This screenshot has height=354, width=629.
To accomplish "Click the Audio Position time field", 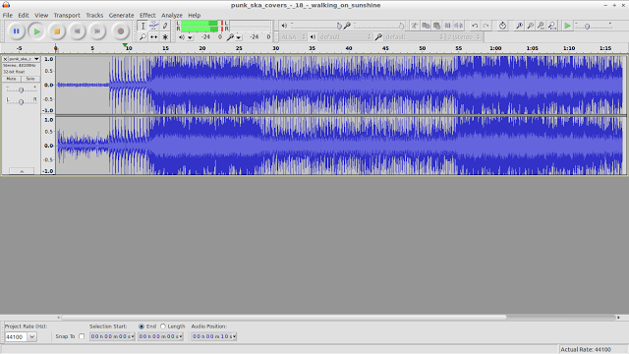I will tap(214, 336).
